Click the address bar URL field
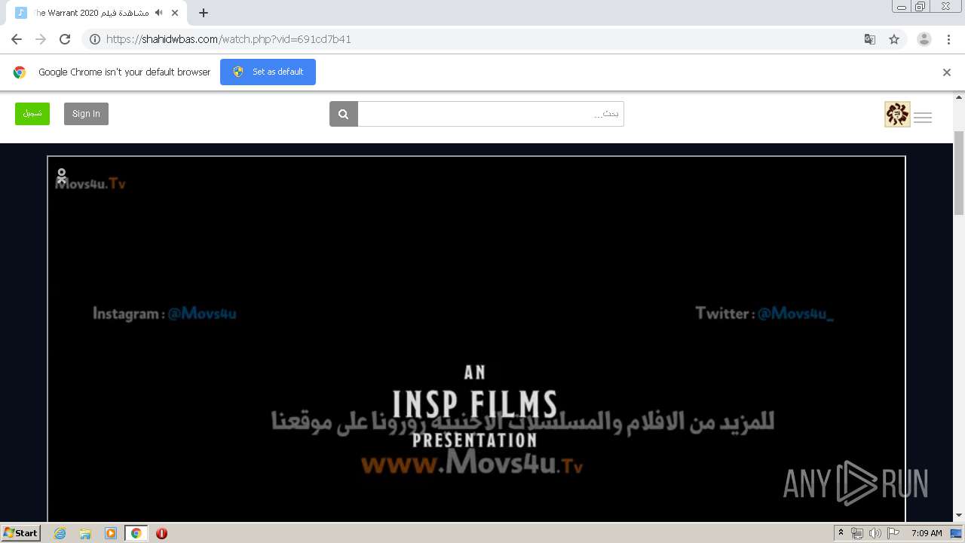This screenshot has width=965, height=543. 482,39
